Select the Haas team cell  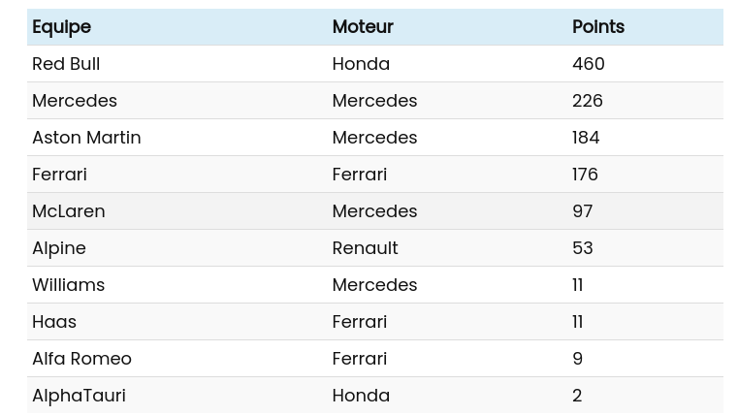(x=54, y=322)
